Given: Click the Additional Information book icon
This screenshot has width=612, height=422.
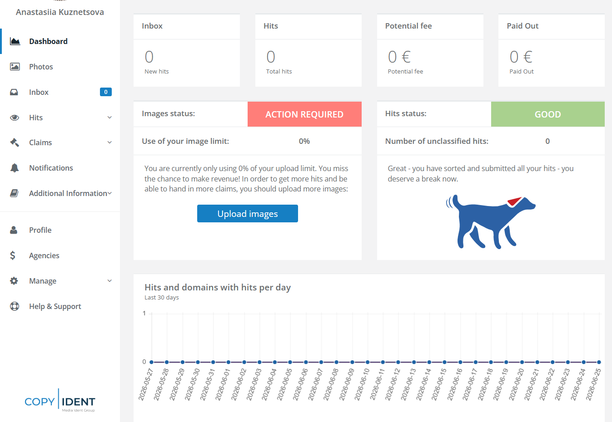Looking at the screenshot, I should [x=15, y=193].
